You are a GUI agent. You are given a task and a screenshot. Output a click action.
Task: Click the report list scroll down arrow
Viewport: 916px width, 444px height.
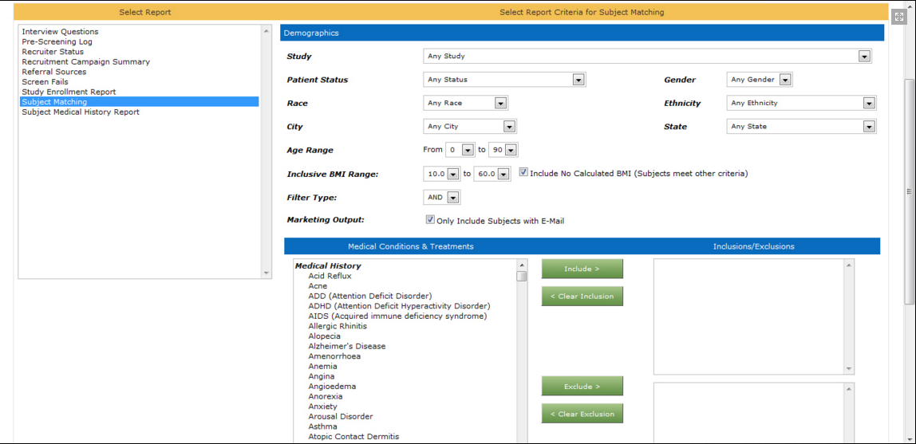pos(267,273)
